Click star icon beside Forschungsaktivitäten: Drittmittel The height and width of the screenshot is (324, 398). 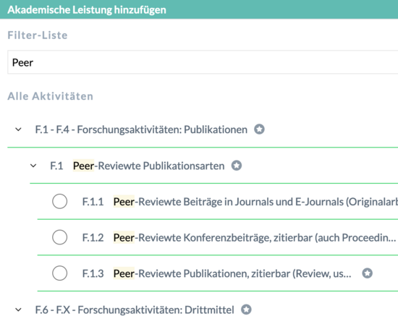pyautogui.click(x=246, y=310)
